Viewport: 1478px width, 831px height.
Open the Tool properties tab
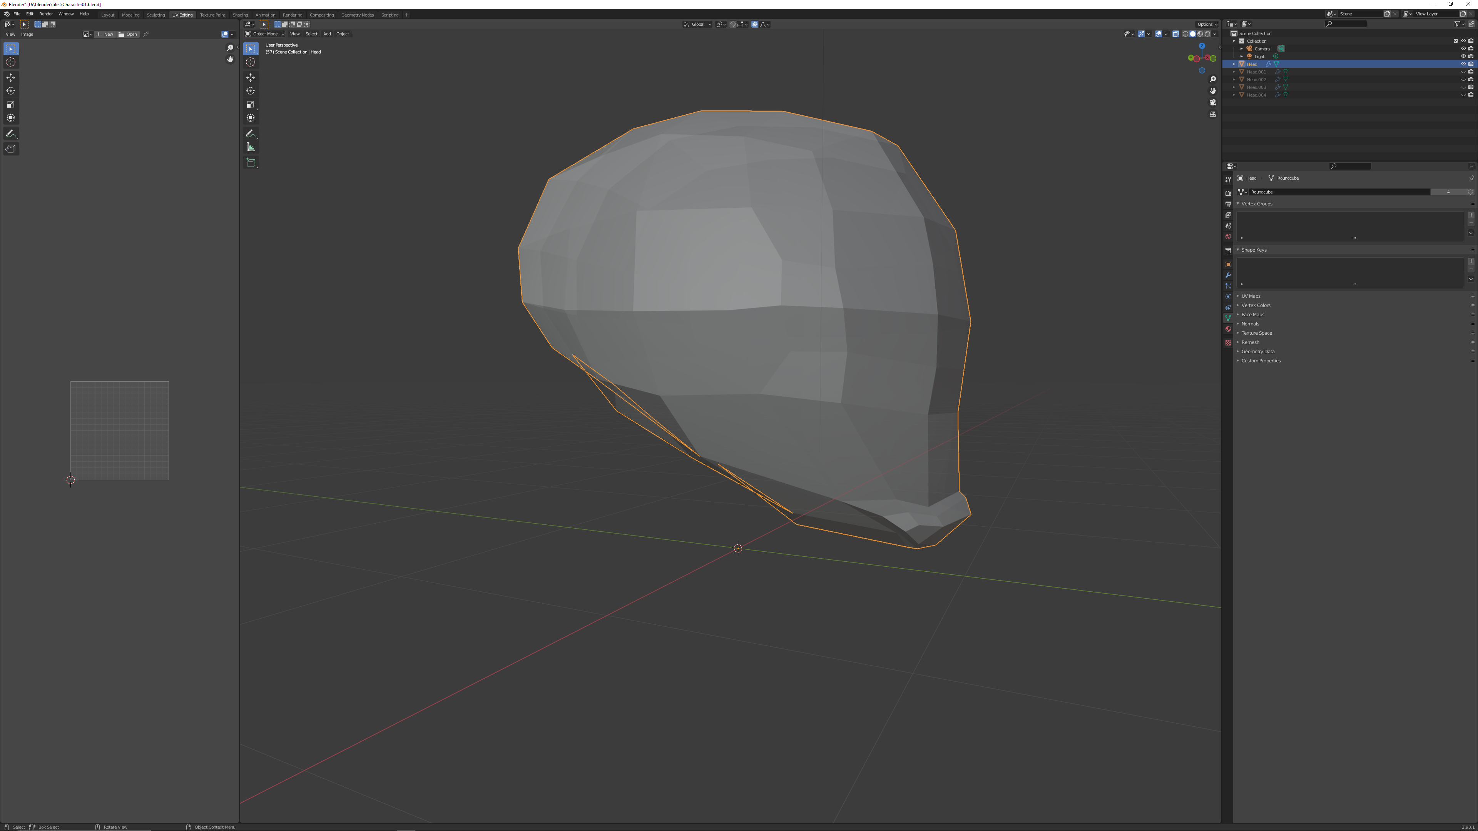click(1228, 180)
